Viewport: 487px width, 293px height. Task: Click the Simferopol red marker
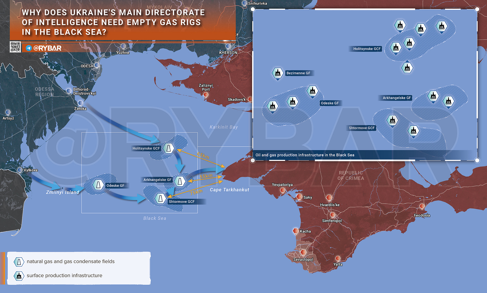332,215
